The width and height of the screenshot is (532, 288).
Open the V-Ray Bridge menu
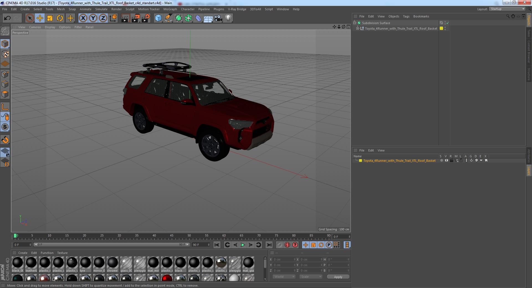(237, 9)
